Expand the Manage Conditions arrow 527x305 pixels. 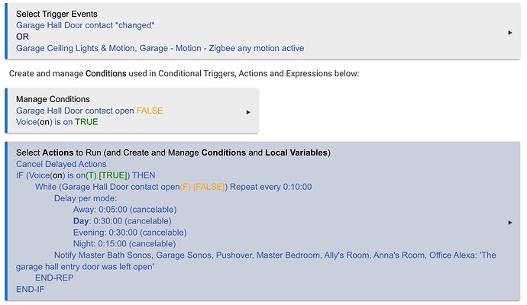coord(248,112)
